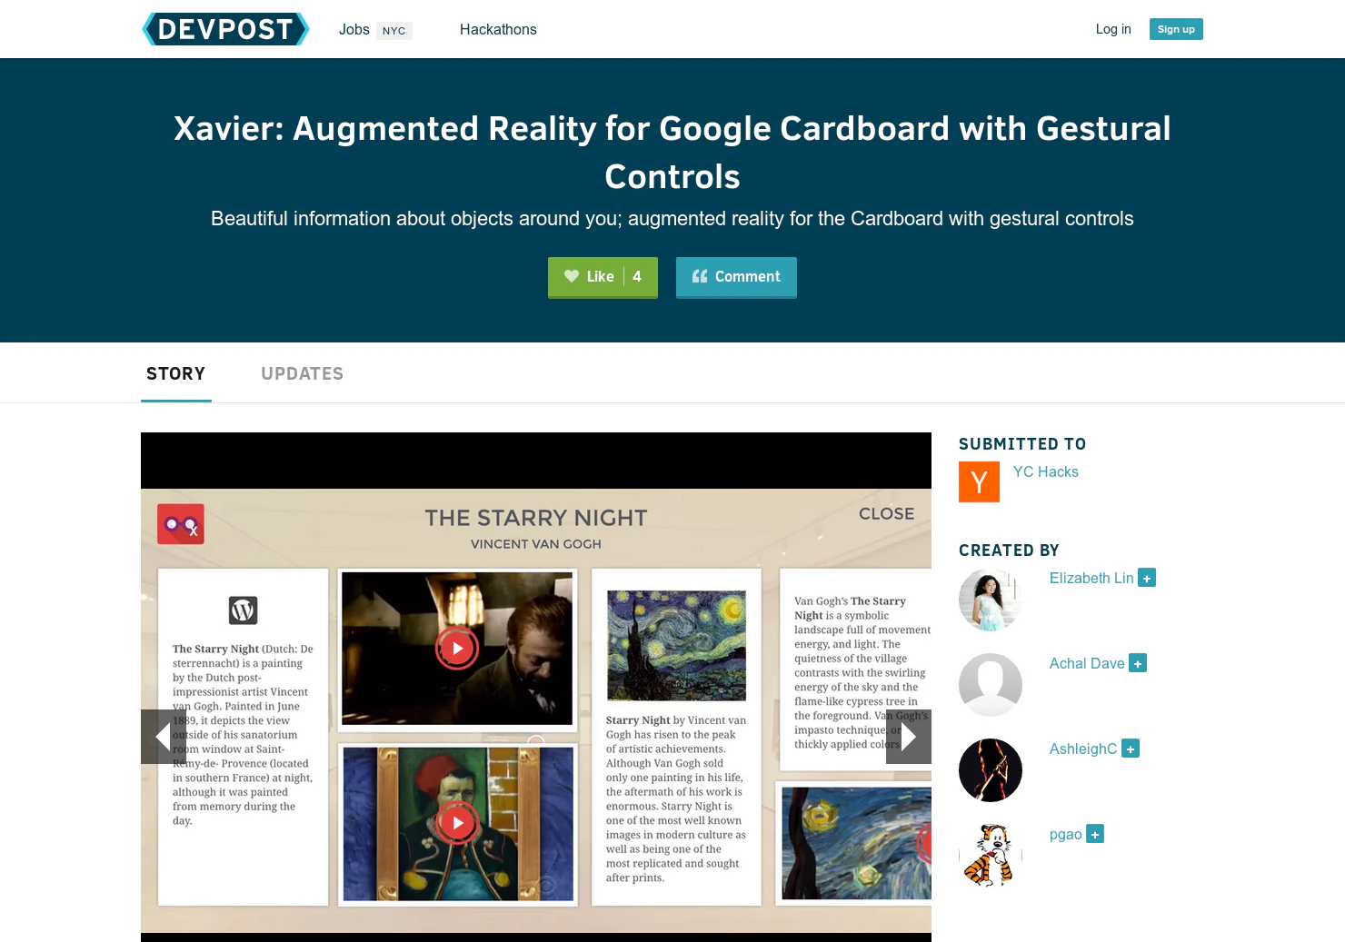Open Achal Dave's profile link
1345x942 pixels.
click(1087, 663)
